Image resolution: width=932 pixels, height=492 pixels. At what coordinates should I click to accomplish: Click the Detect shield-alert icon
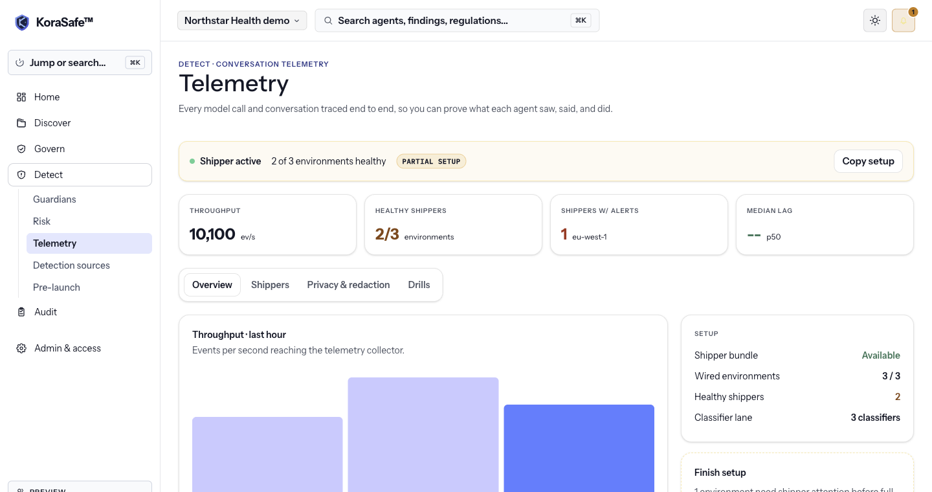coord(21,175)
